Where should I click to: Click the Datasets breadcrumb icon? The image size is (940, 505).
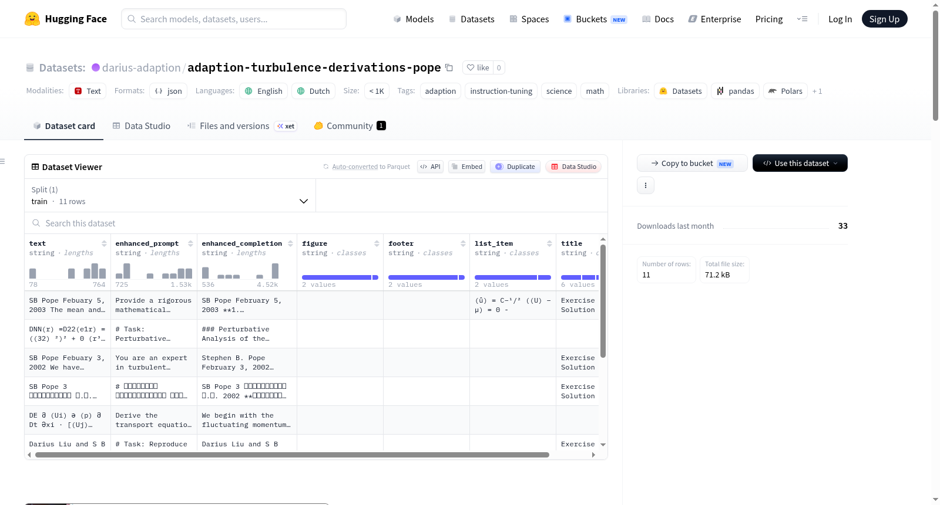click(30, 68)
